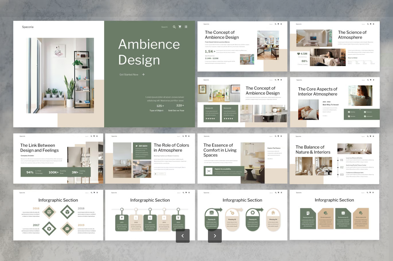Advance to the next preview image
Image resolution: width=393 pixels, height=261 pixels.
[215, 236]
